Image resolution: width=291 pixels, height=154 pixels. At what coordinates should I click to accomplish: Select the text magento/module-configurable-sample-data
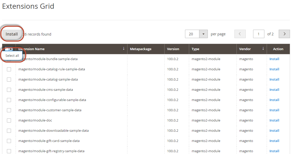(x=52, y=100)
